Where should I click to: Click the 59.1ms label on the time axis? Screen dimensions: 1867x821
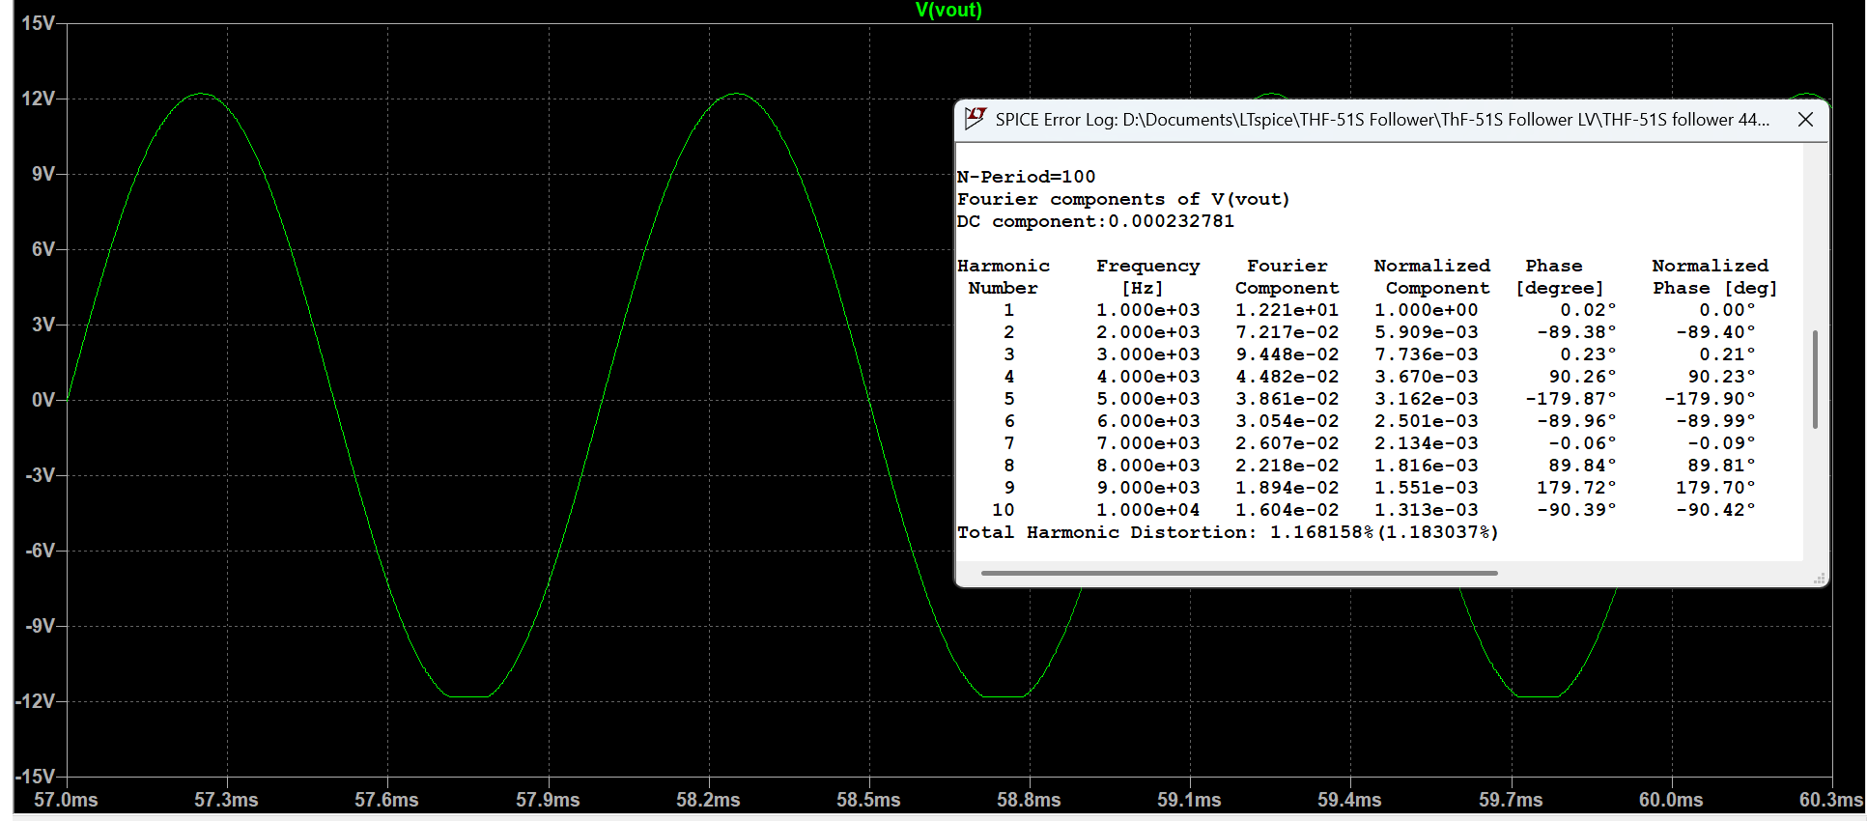point(1189,800)
